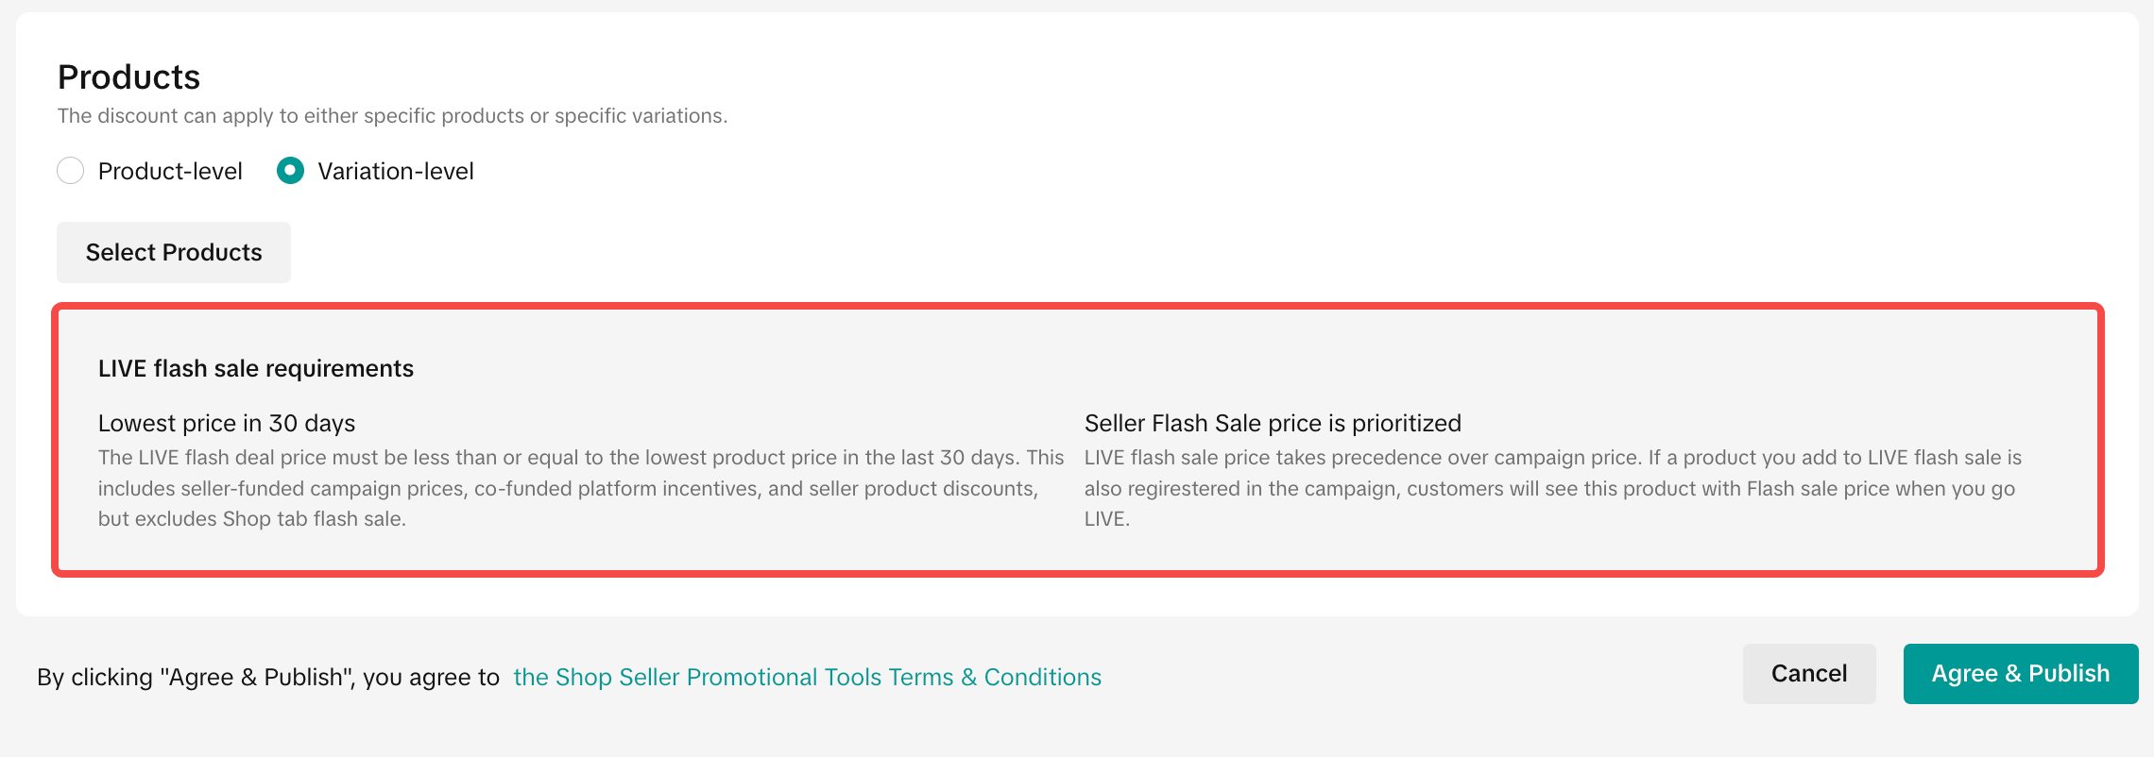This screenshot has height=757, width=2154.
Task: Click the "but excludes Shop tab flash sale" line
Action: [x=252, y=519]
